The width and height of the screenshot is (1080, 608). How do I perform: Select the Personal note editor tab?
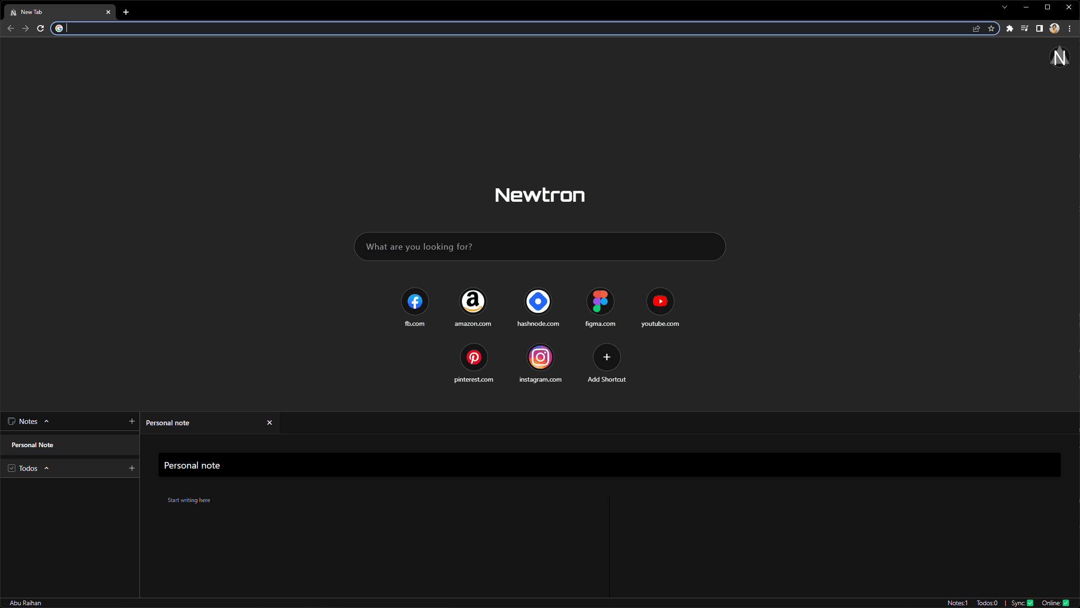point(168,423)
